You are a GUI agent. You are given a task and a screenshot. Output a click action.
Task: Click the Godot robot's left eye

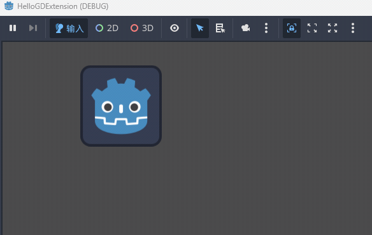click(x=108, y=107)
